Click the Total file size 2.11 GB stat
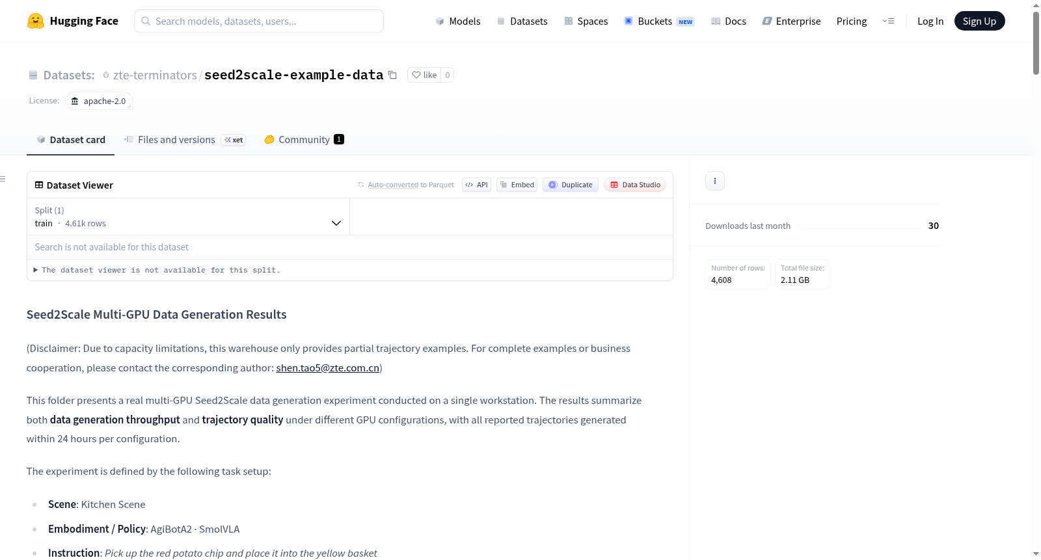Viewport: 1041px width, 560px height. [802, 274]
